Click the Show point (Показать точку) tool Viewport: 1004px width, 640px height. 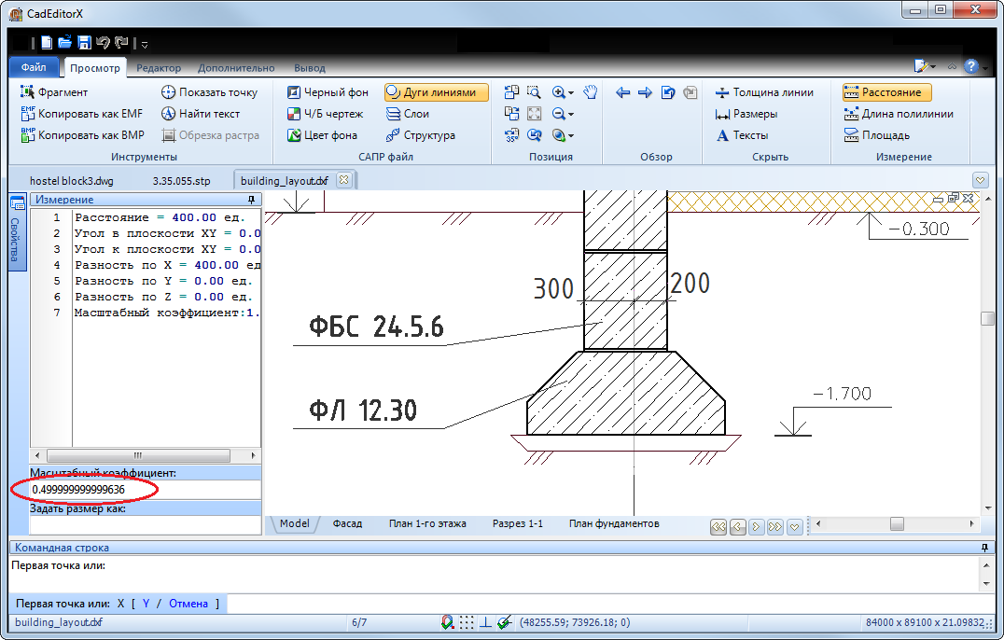[x=209, y=92]
